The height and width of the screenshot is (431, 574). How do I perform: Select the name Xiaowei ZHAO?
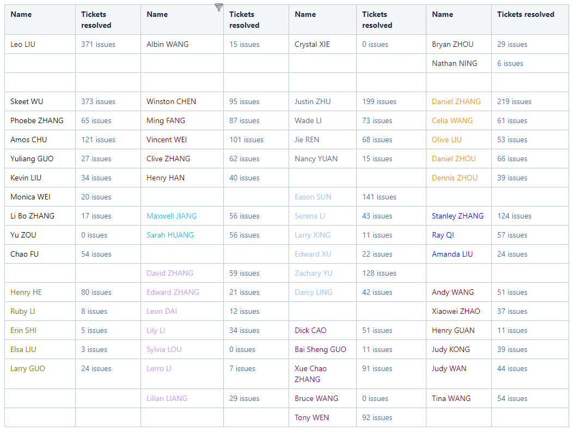(456, 311)
